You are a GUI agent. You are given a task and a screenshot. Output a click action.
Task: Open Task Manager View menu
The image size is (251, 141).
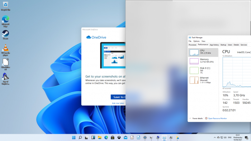(203, 41)
